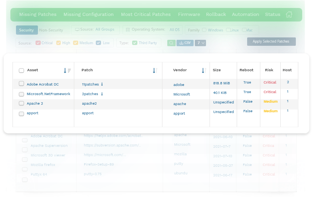The height and width of the screenshot is (205, 313).
Task: Open the apport asset link
Action: point(32,113)
